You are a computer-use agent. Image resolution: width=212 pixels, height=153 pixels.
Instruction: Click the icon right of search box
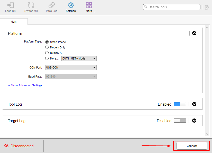click(x=207, y=7)
